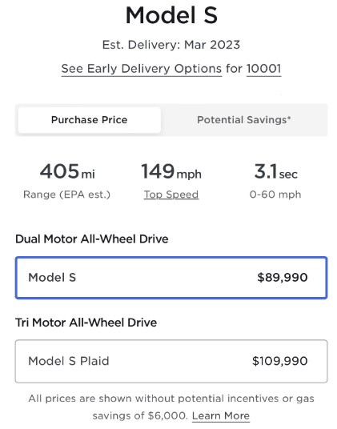This screenshot has height=429, width=337.
Task: Click the 149 mph speed figure
Action: tap(171, 171)
